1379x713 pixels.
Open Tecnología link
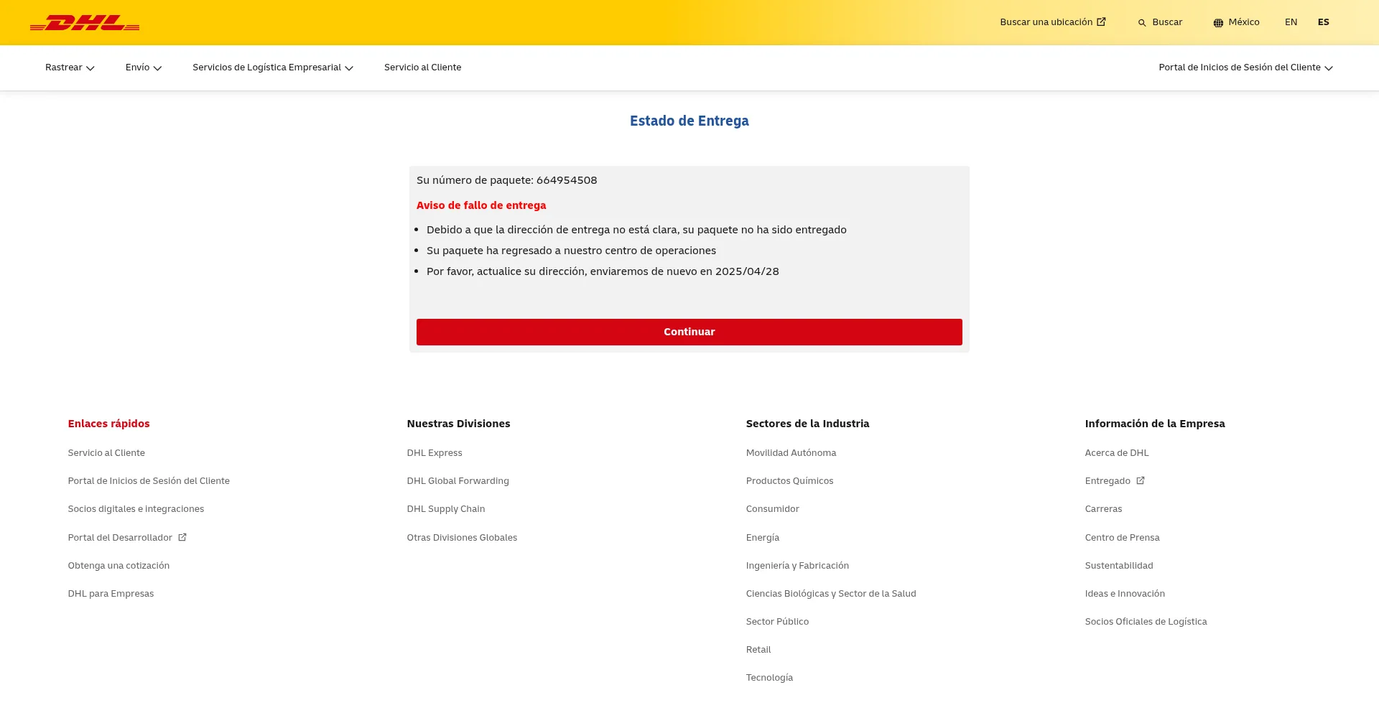point(769,677)
